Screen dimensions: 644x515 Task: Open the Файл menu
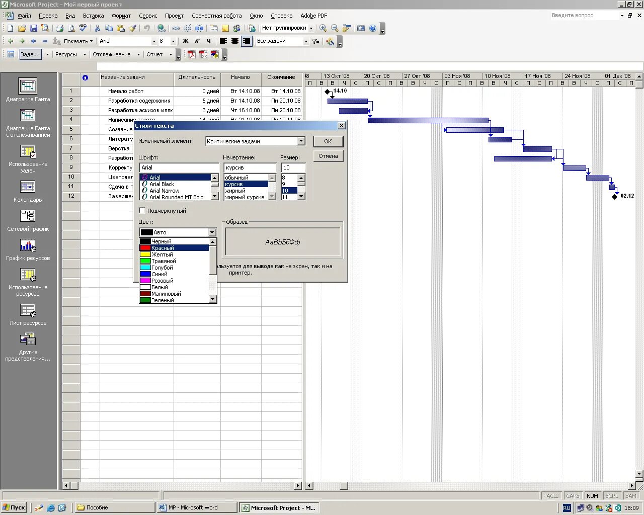click(x=24, y=16)
